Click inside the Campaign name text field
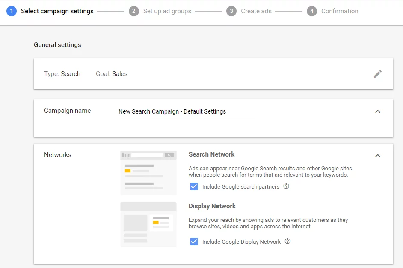 pos(187,111)
